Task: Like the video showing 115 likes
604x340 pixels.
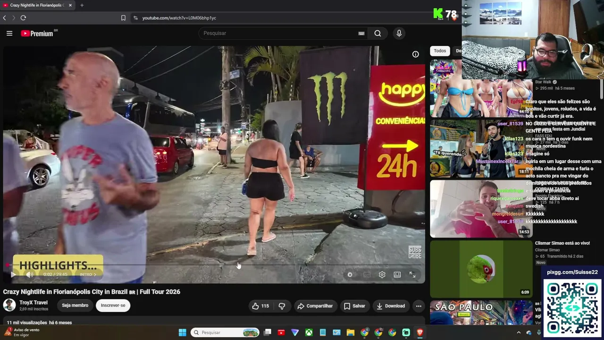Action: pyautogui.click(x=260, y=306)
